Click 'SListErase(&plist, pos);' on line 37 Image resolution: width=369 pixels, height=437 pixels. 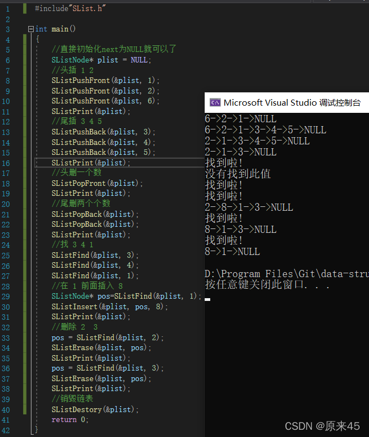[x=101, y=379]
